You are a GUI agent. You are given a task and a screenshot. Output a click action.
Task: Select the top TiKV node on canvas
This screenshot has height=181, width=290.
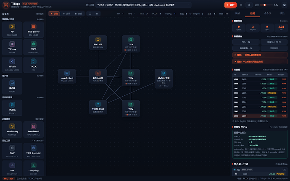[x=131, y=44]
